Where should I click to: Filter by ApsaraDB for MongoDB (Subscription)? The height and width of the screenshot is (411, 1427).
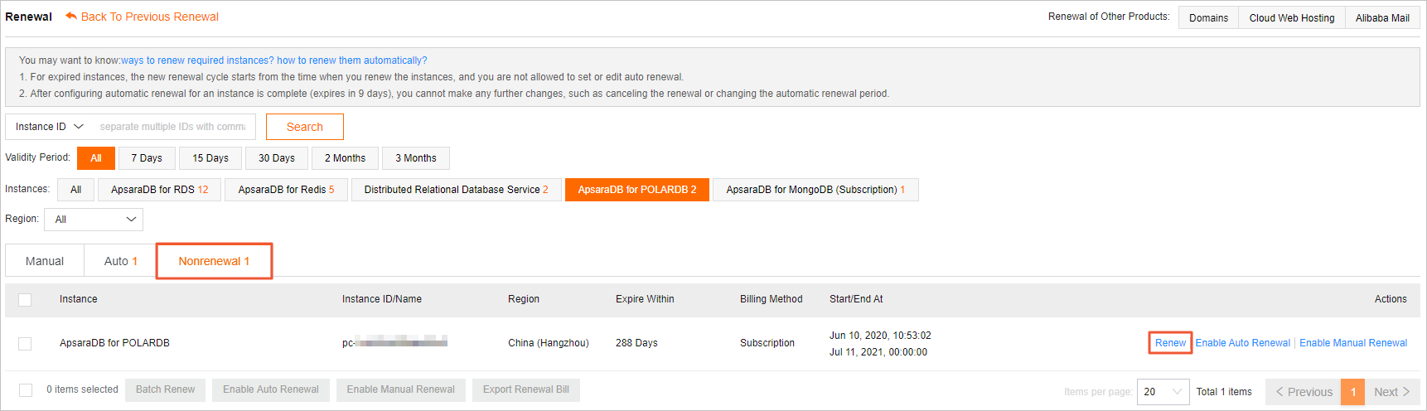tap(815, 190)
